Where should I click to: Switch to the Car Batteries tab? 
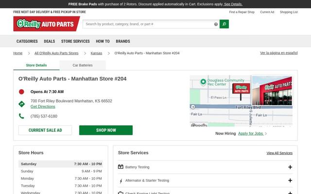pos(83,65)
